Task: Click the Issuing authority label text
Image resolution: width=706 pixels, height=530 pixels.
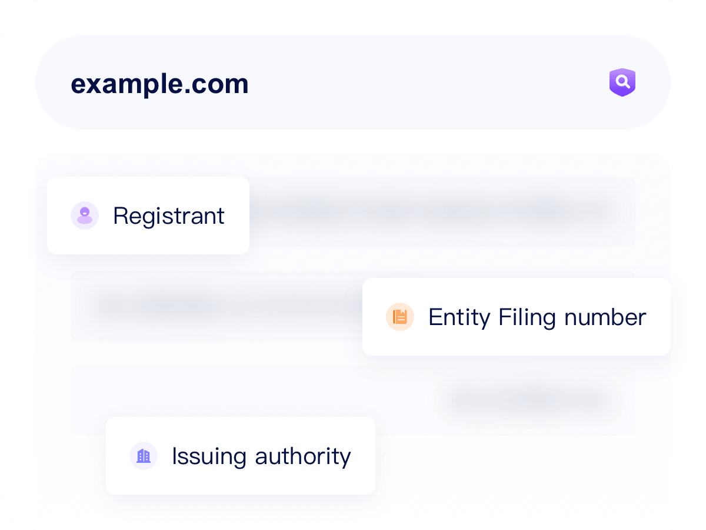Action: click(261, 456)
